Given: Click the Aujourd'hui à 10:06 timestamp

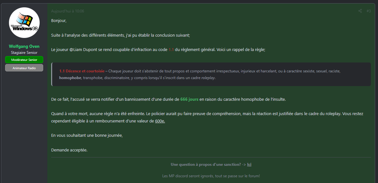Looking at the screenshot, I should click(x=67, y=11).
